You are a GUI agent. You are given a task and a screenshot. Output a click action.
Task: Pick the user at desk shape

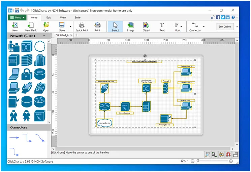14,46
